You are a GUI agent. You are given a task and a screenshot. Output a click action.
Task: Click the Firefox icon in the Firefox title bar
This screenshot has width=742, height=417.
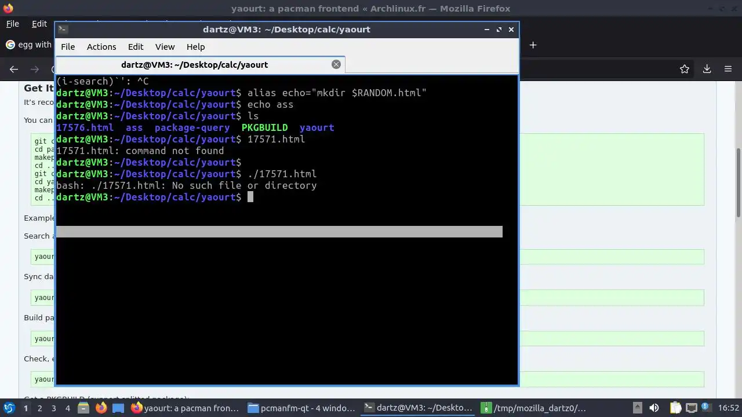click(x=8, y=8)
